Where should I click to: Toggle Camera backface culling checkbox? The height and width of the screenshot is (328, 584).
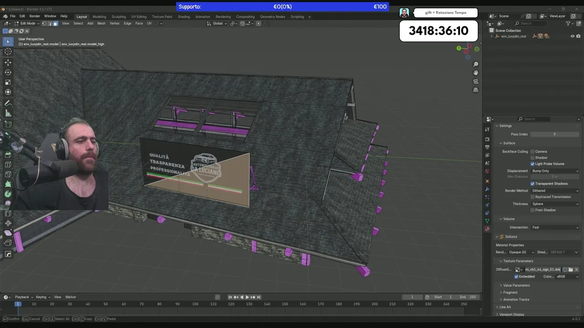[x=532, y=152]
